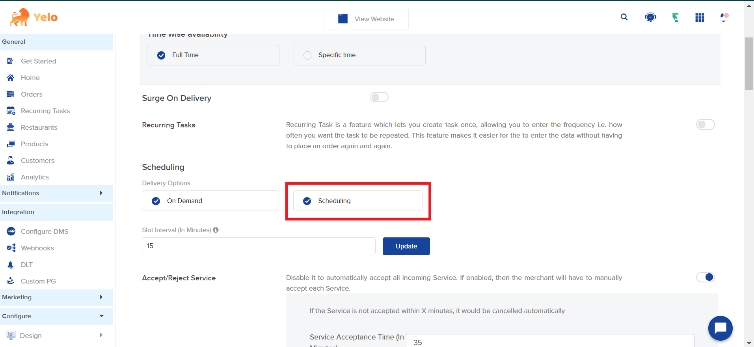
Task: Open the apps grid icon
Action: tap(700, 17)
